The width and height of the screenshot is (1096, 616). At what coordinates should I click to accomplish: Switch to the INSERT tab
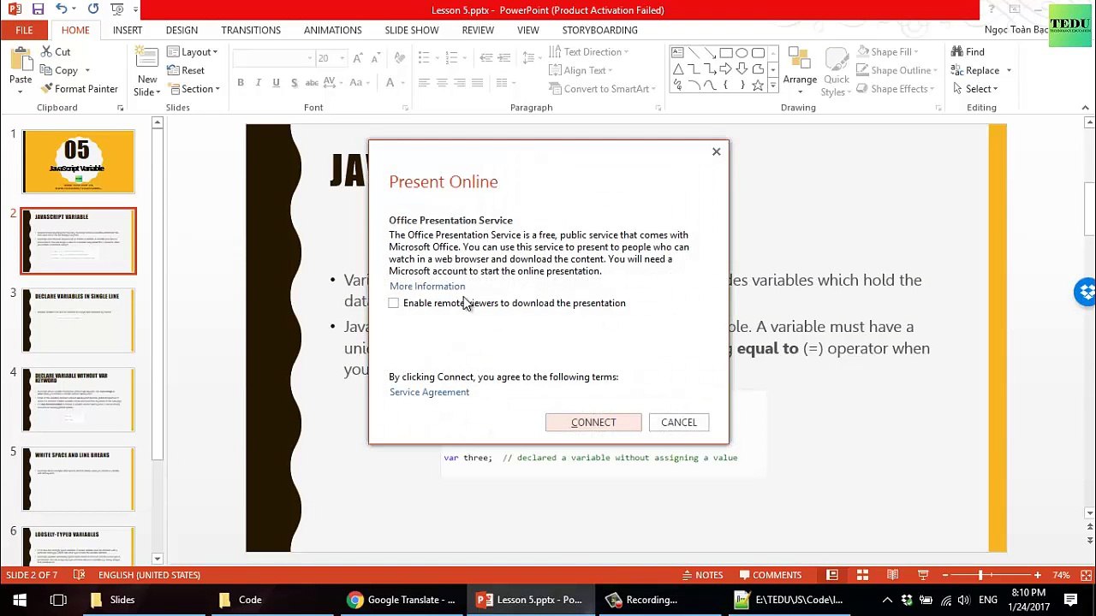tap(128, 30)
